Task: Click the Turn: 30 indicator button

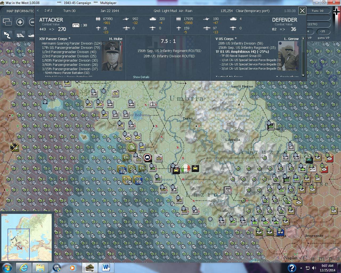Action: click(x=318, y=11)
